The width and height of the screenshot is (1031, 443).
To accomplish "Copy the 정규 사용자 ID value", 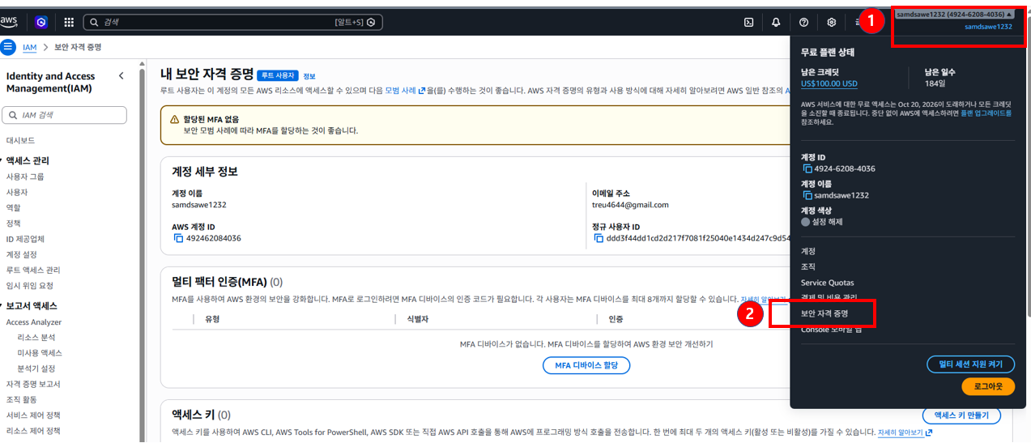I will (x=599, y=238).
